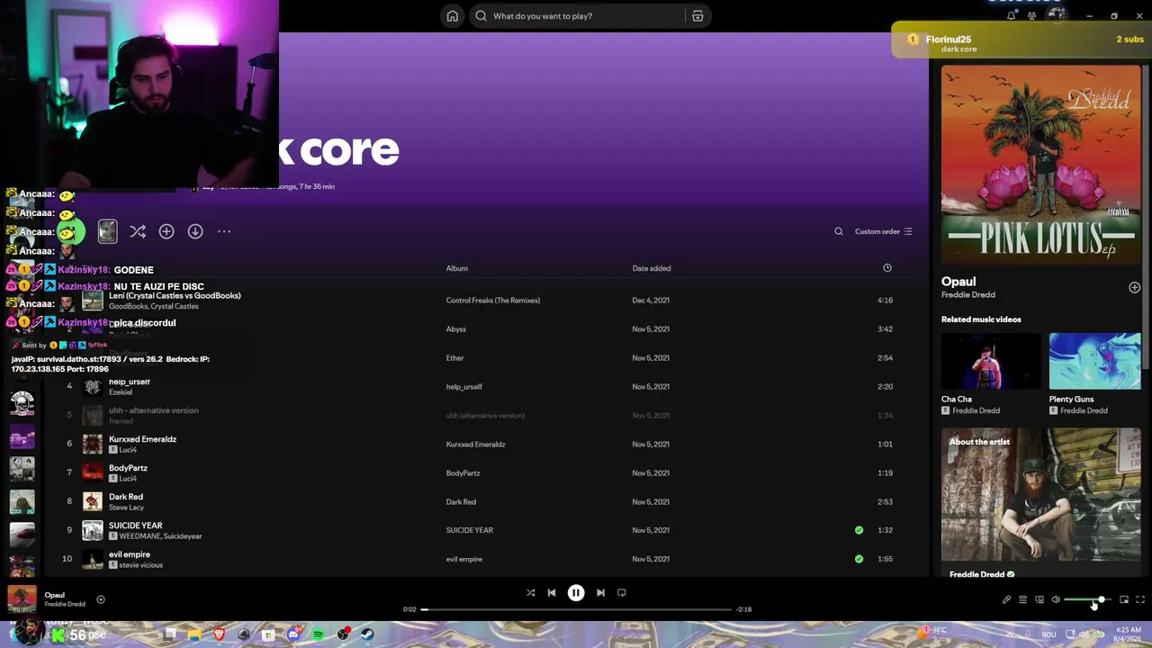Open the Browse icon in search bar
1152x648 pixels.
click(x=697, y=16)
